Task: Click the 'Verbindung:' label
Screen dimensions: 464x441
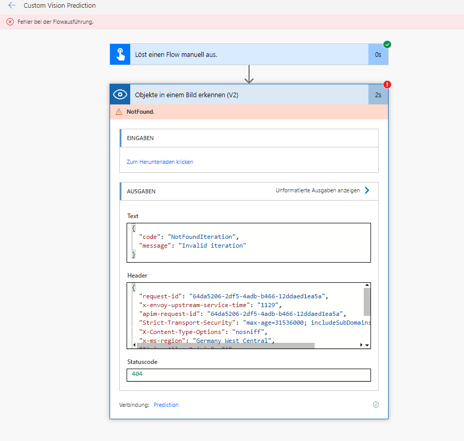Action: (x=134, y=405)
